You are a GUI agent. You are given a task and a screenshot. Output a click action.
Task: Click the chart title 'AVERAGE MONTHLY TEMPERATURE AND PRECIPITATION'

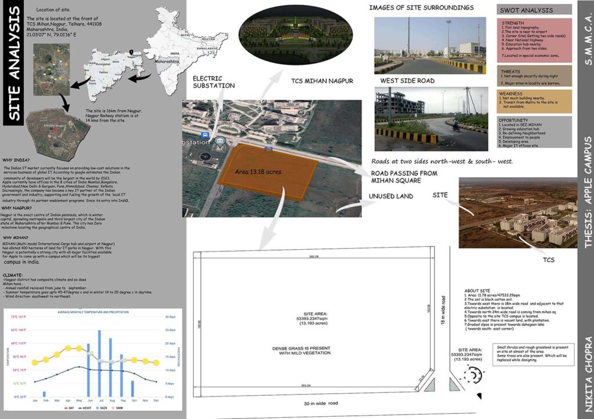coord(93,312)
